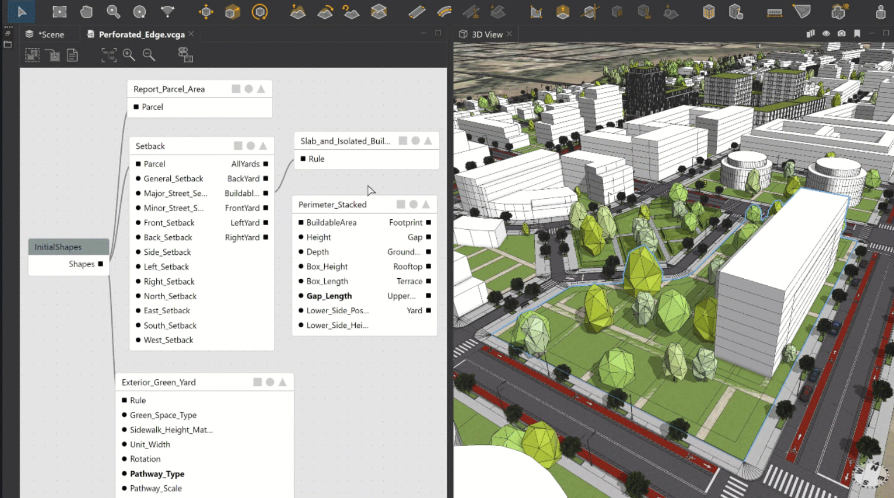Viewport: 894px width, 498px height.
Task: Open the eye view settings menu
Action: 826,34
